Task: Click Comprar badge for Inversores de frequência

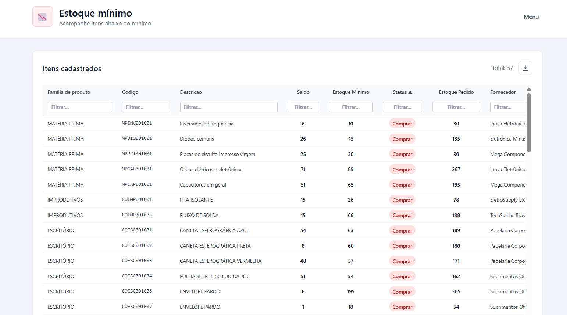Action: [402, 124]
